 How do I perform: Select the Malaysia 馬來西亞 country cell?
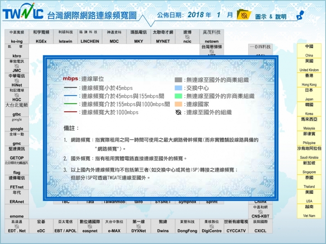309,123
